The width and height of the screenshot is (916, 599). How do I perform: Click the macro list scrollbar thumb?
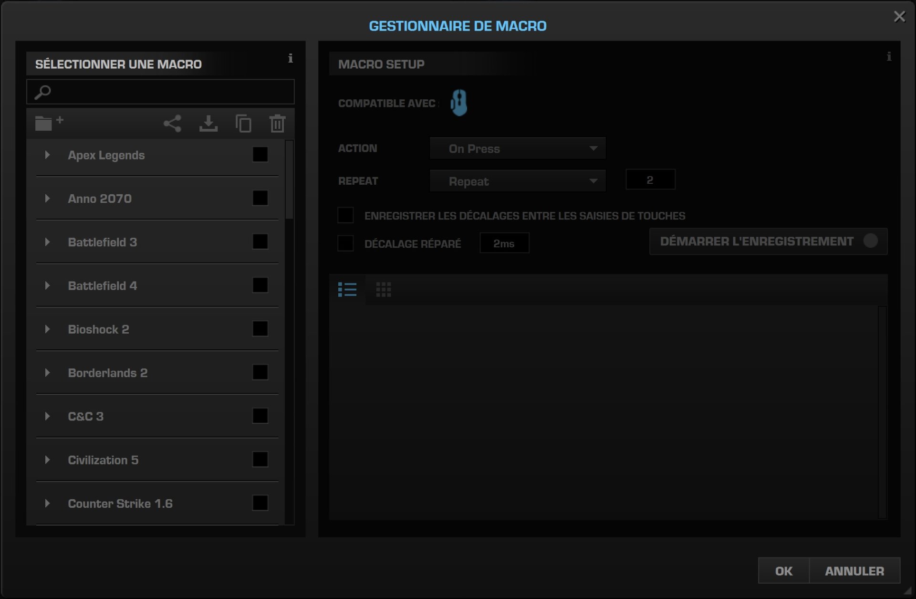289,180
